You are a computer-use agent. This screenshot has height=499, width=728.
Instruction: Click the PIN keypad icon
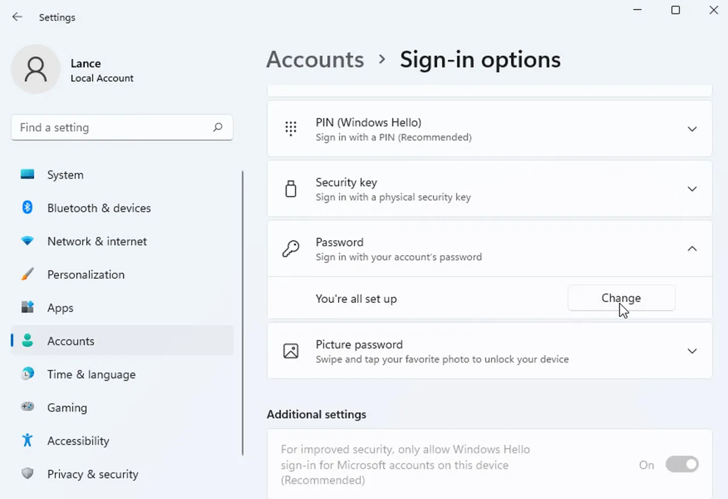coord(291,129)
